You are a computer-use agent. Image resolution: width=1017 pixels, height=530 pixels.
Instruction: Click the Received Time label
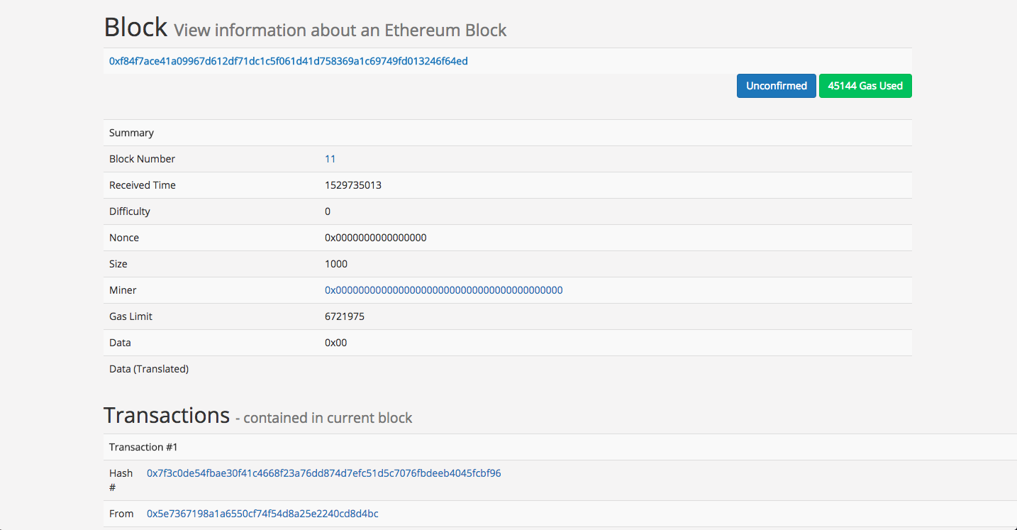143,185
